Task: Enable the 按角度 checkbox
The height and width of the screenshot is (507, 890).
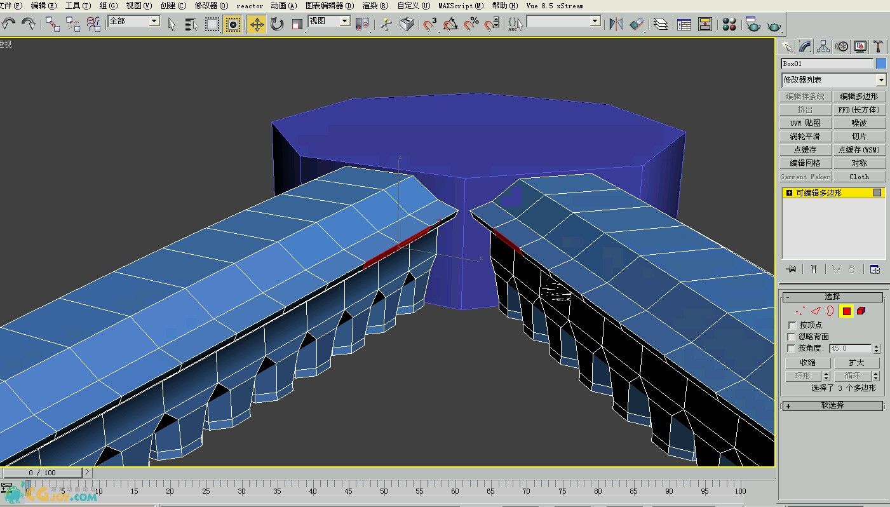Action: click(792, 348)
